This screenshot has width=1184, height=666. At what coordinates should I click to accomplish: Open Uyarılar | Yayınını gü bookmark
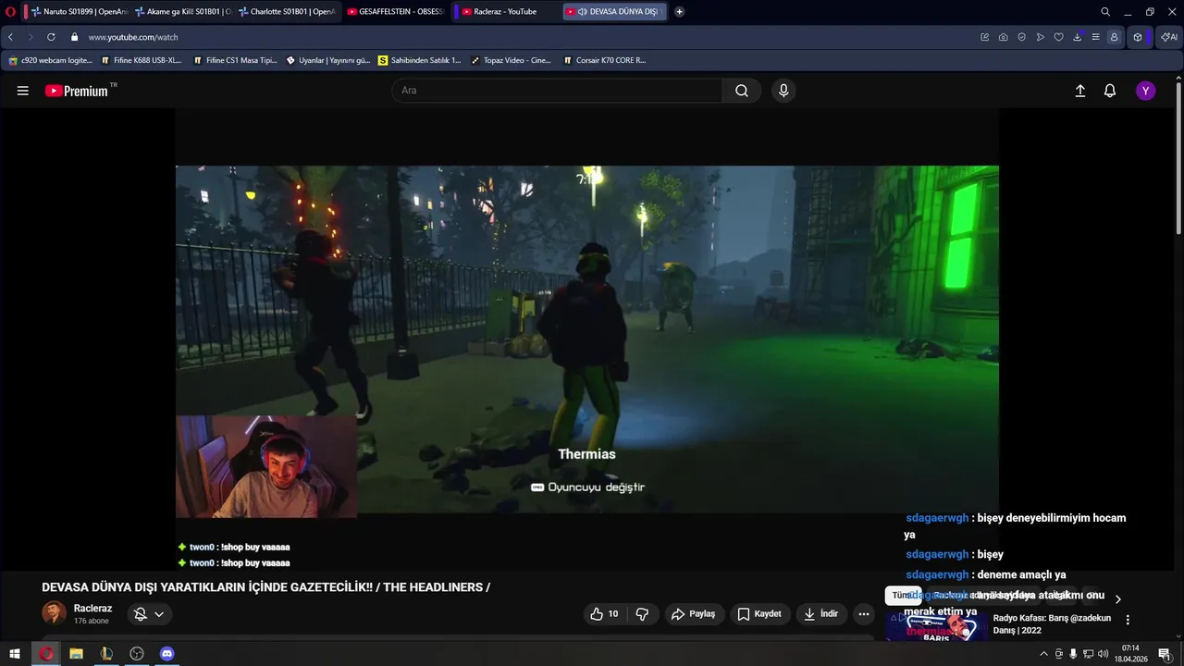coord(328,60)
